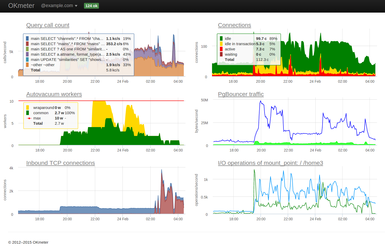The image size is (385, 251).
Task: Open the Inbound TCP connections chart link
Action: coord(61,163)
